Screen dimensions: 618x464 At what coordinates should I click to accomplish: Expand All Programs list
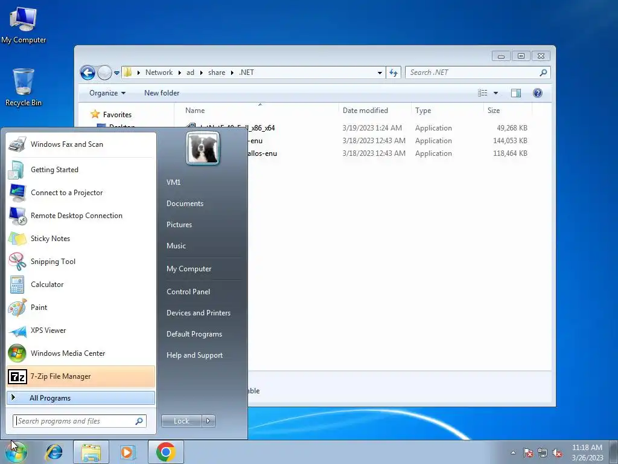81,398
